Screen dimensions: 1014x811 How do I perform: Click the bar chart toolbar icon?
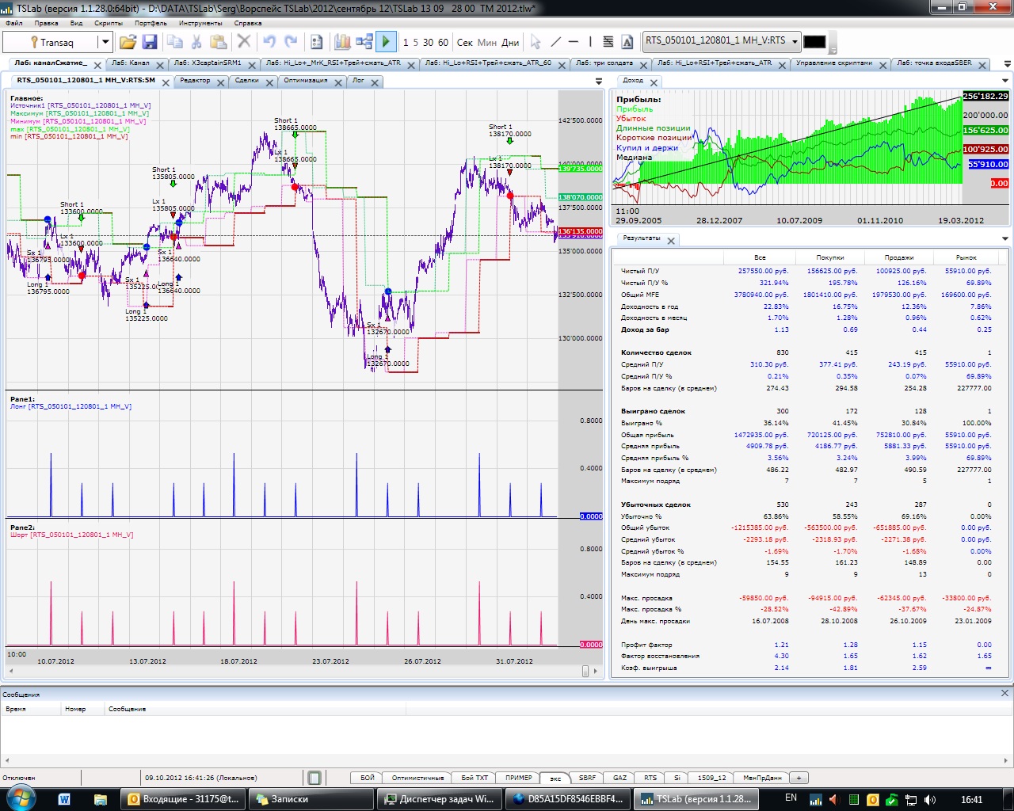pos(342,42)
